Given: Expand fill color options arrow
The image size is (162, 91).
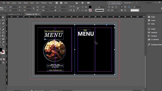Looking at the screenshot, I should click(93, 7).
